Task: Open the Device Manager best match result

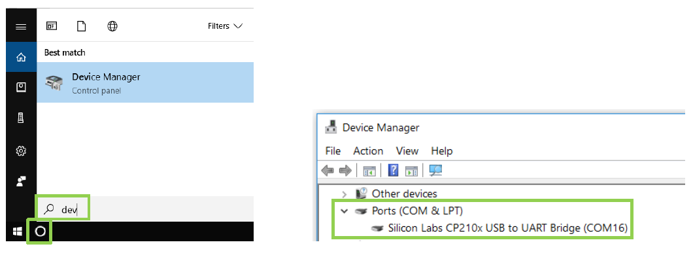Action: point(145,82)
